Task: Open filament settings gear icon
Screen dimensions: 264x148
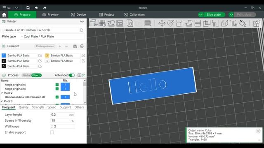Action: coord(82,46)
